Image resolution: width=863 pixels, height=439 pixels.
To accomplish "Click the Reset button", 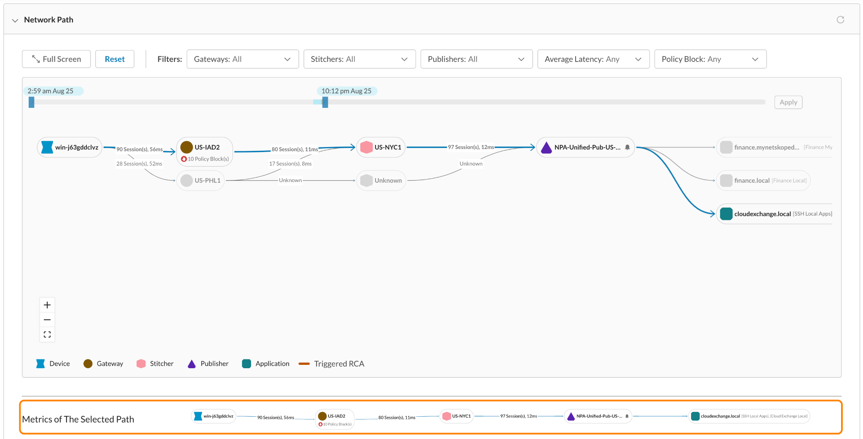I will pos(115,59).
